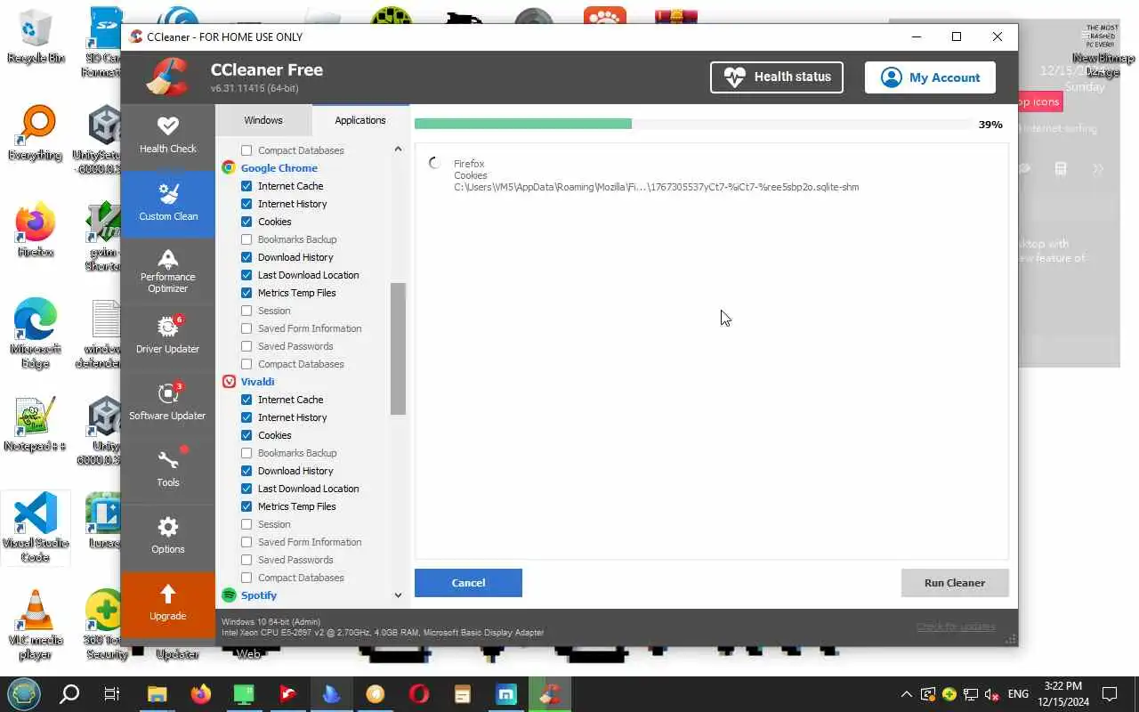
Task: Open File Explorer from the taskbar
Action: (157, 693)
